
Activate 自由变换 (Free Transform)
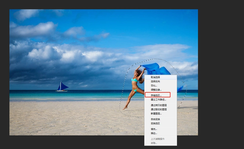155,119
